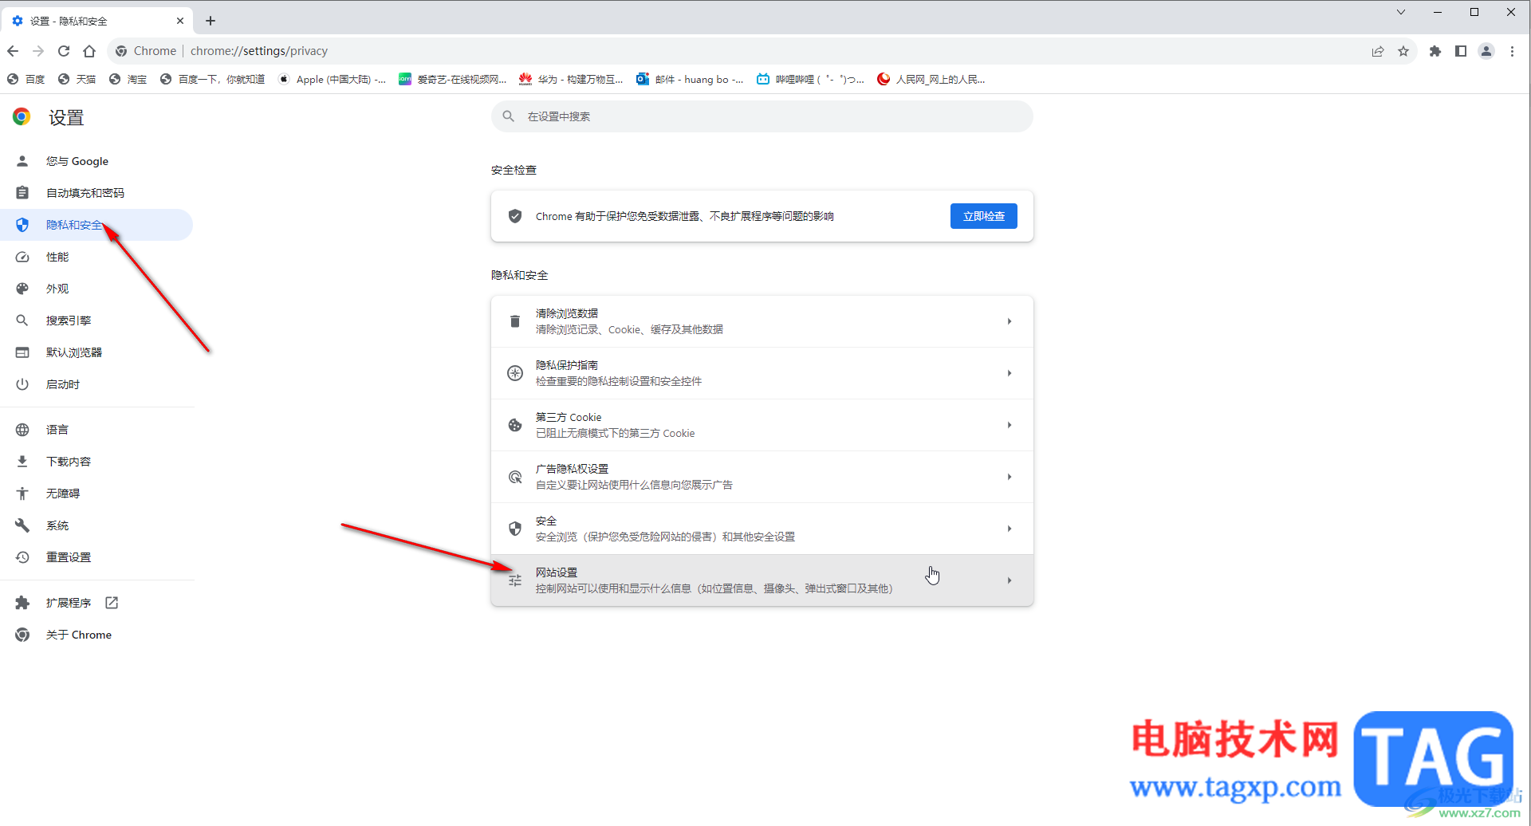The image size is (1531, 826).
Task: Open the extensions puzzle icon
Action: coord(1435,51)
